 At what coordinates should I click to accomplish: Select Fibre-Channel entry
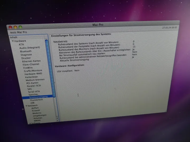click(x=31, y=64)
